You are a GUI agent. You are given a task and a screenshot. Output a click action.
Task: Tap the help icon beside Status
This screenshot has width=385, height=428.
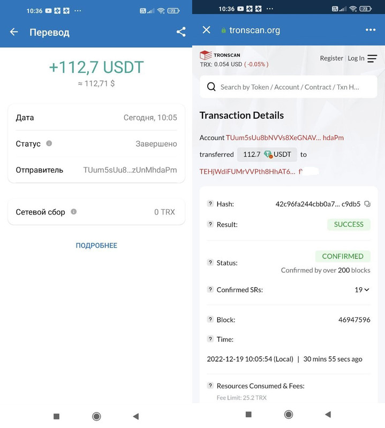[x=210, y=262]
